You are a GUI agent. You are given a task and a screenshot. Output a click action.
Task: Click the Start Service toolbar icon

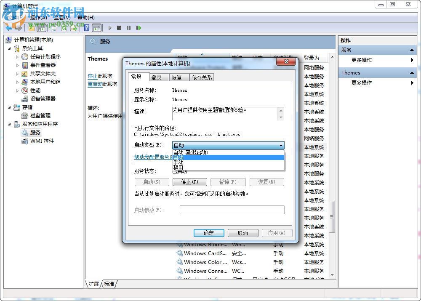110,28
